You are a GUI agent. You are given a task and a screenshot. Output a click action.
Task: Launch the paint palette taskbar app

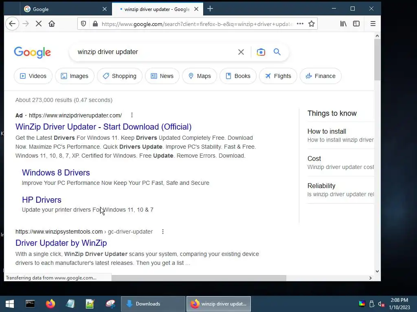click(x=110, y=304)
